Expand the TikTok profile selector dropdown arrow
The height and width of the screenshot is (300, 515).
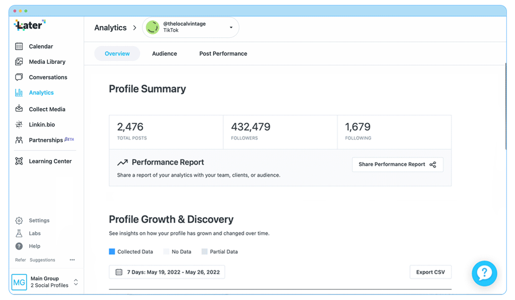coord(231,27)
